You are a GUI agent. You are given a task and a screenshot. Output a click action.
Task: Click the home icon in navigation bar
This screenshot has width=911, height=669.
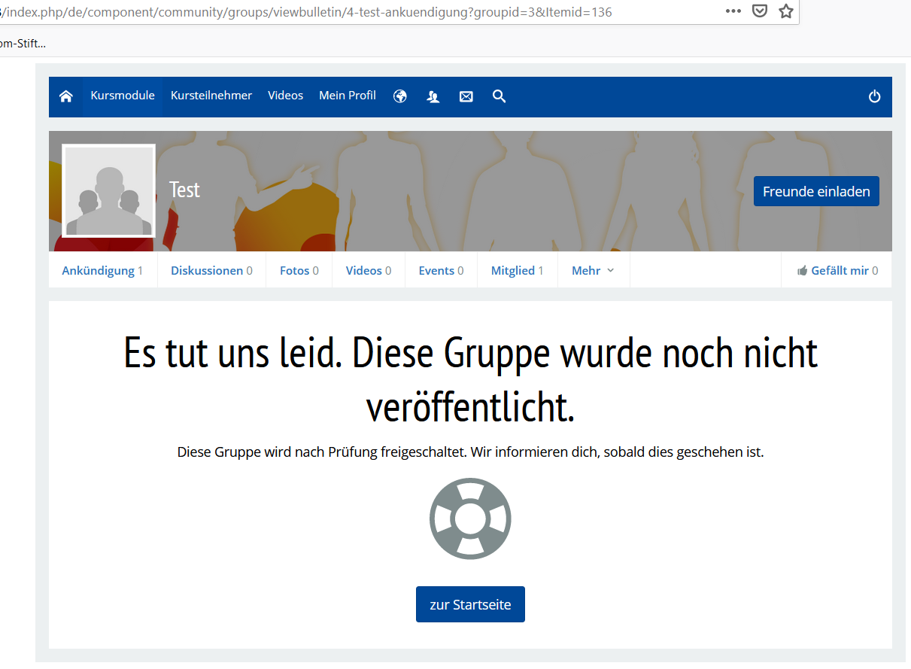(66, 96)
